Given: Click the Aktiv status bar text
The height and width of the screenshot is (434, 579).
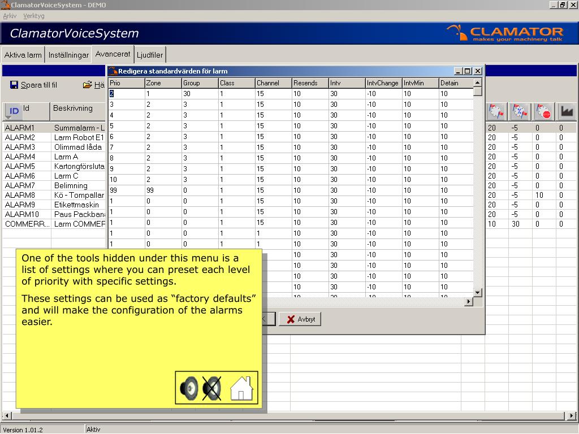Looking at the screenshot, I should (x=93, y=429).
